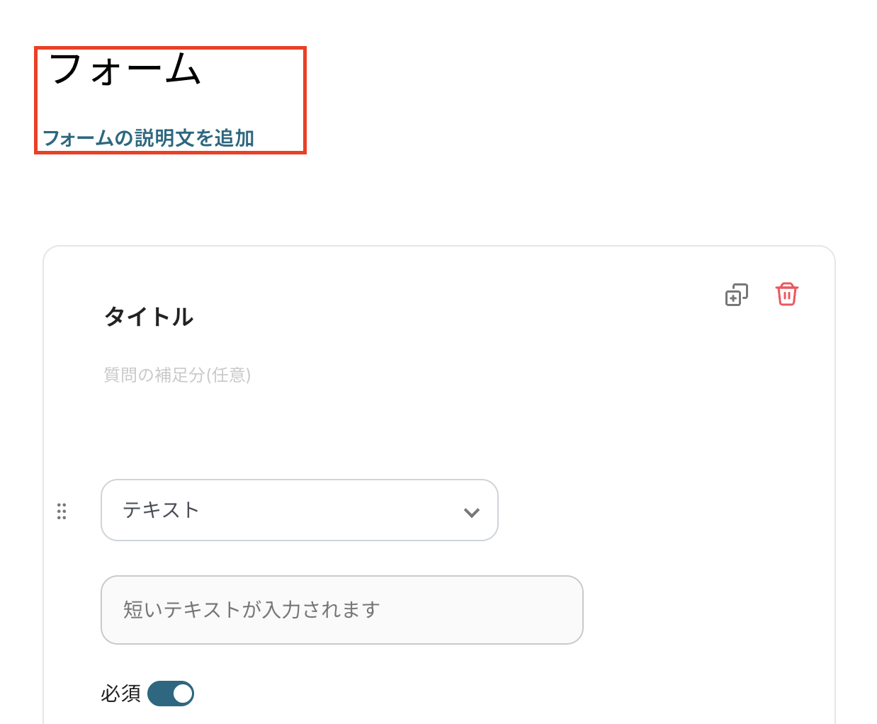877x724 pixels.
Task: Click the chevron arrow in テキスト dropdown
Action: [x=471, y=512]
